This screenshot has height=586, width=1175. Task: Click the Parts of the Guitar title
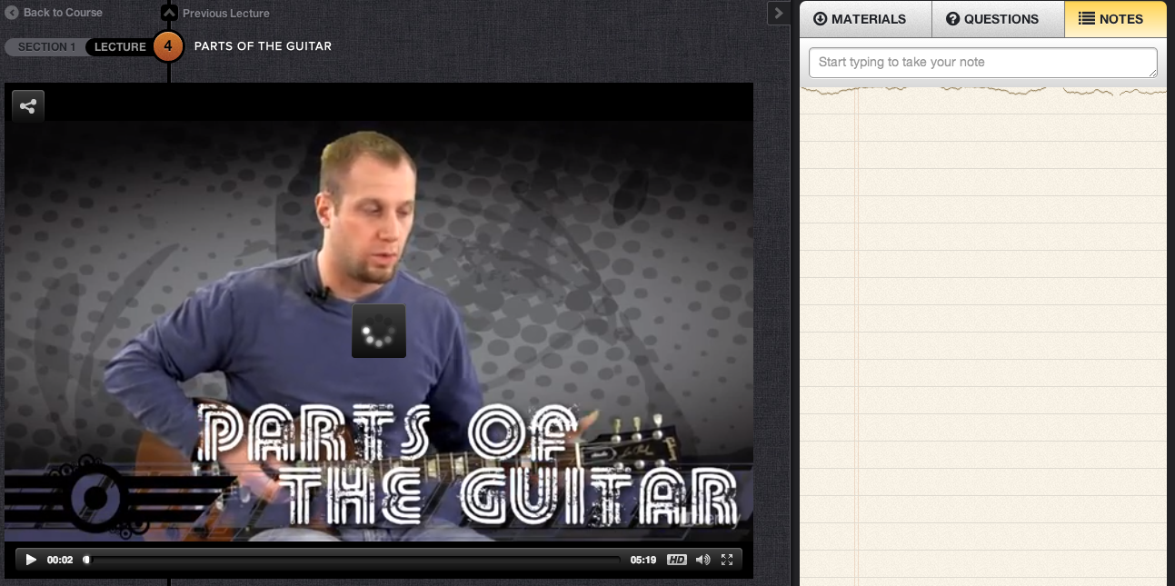tap(263, 46)
